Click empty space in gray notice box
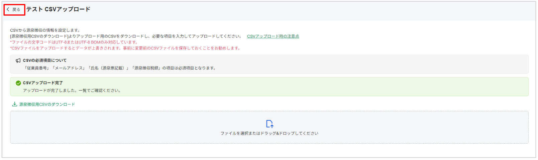The height and width of the screenshot is (160, 538). click(368, 64)
